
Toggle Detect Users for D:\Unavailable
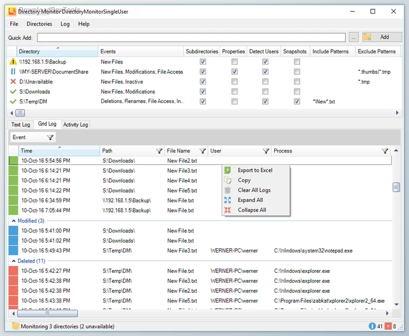[265, 82]
